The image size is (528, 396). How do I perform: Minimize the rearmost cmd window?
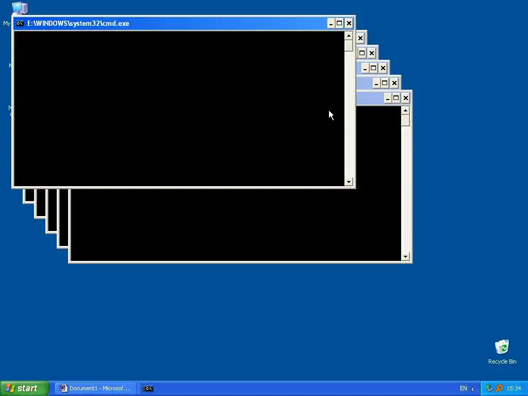click(x=388, y=98)
